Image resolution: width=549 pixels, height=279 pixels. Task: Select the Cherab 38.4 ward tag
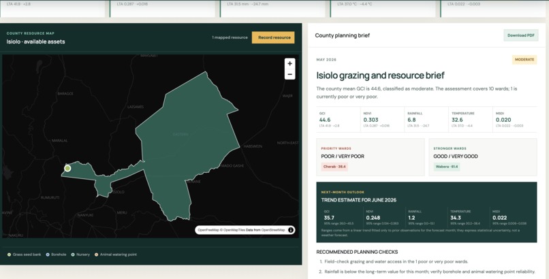tap(334, 167)
